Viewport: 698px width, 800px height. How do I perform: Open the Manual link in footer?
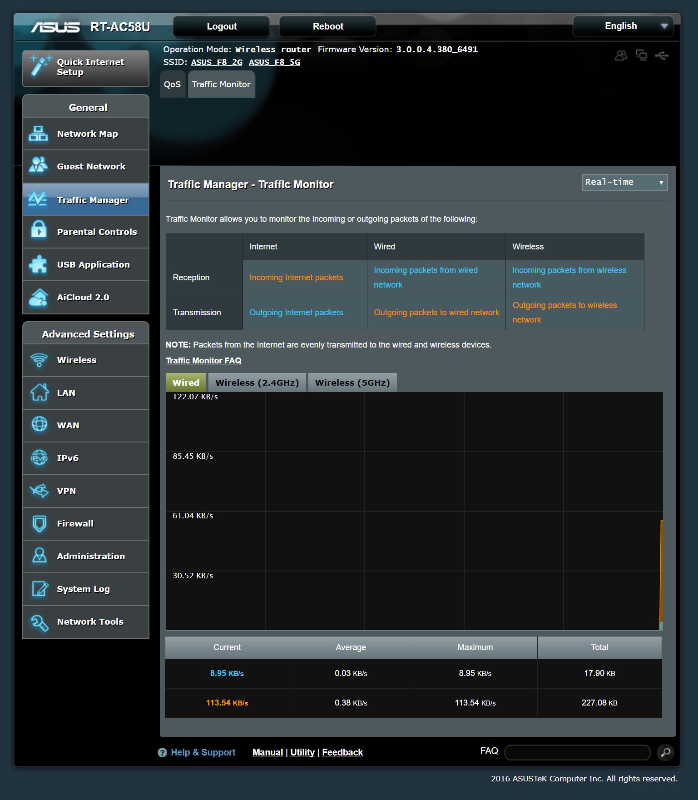(x=267, y=752)
